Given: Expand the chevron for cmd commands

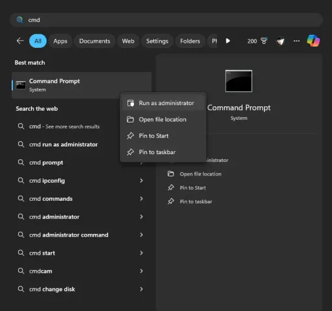Looking at the screenshot, I should [x=141, y=199].
